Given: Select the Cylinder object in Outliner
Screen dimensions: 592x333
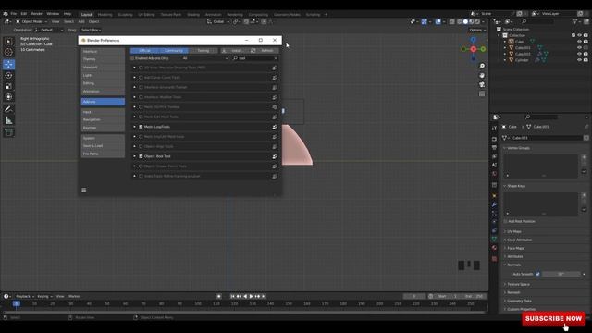Looking at the screenshot, I should (522, 60).
